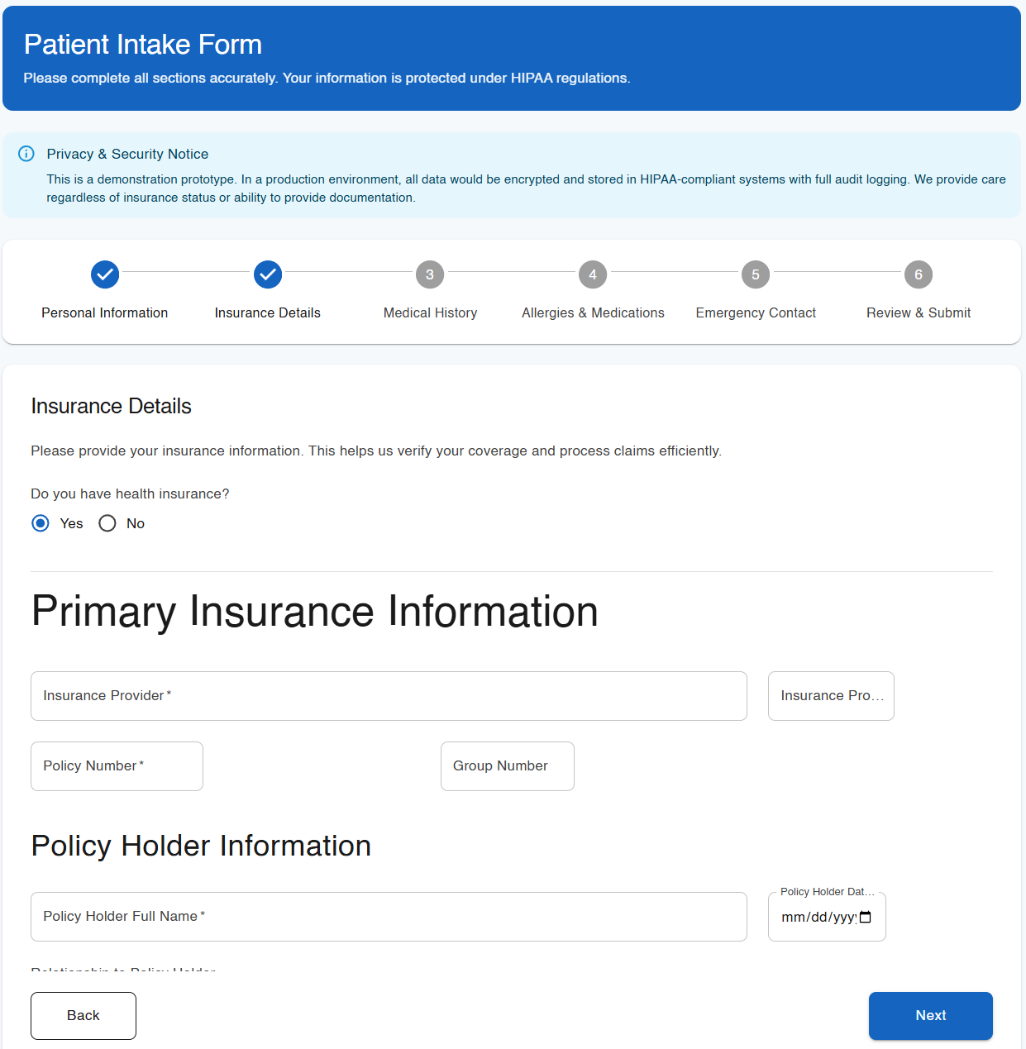Image resolution: width=1026 pixels, height=1049 pixels.
Task: Click step 5 Emergency Contact circle
Action: 756,274
